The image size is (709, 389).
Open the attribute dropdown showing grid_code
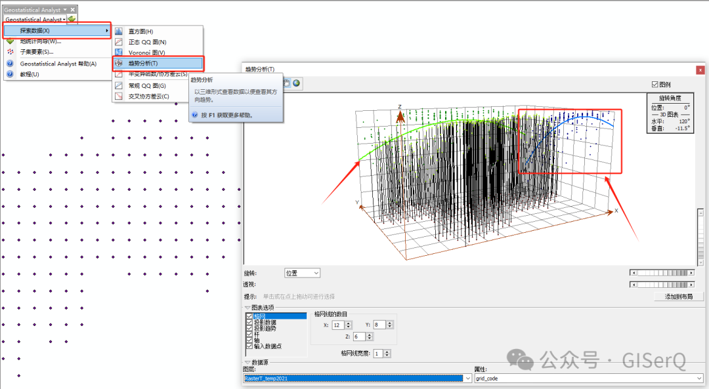tap(698, 379)
